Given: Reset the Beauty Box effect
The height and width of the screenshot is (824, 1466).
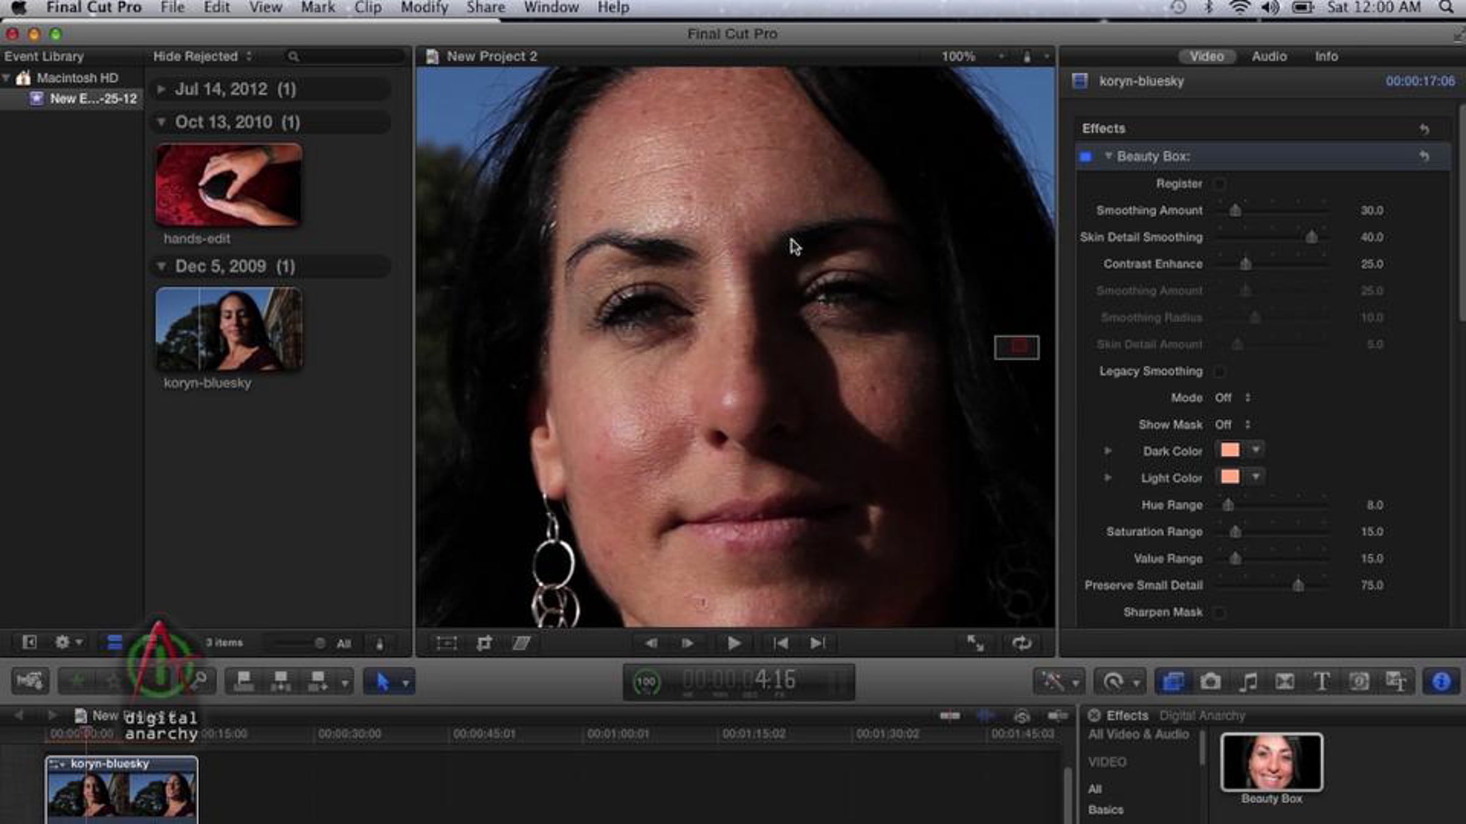Looking at the screenshot, I should coord(1424,156).
